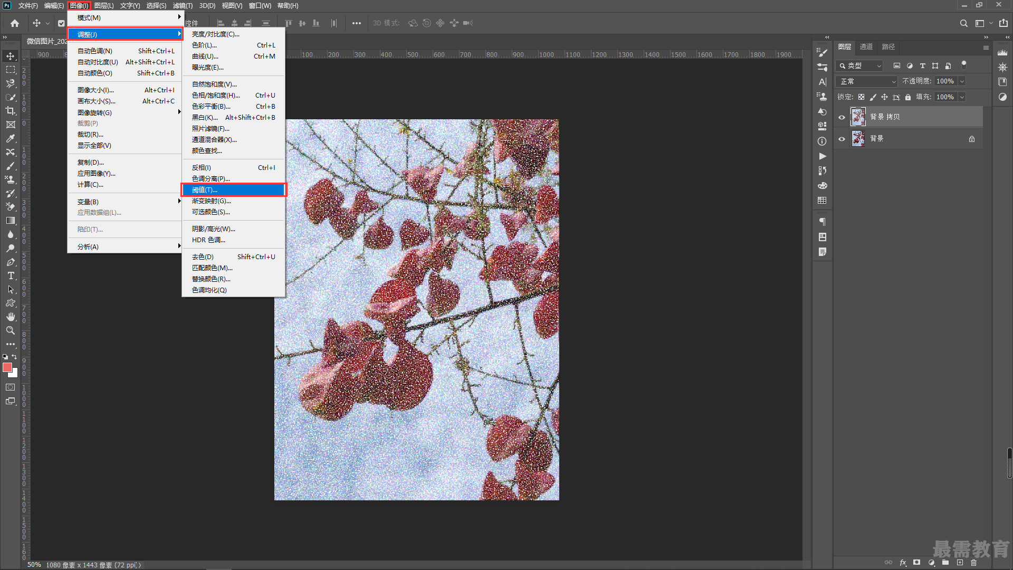Open the Actions play panel icon
The width and height of the screenshot is (1013, 570).
point(822,156)
